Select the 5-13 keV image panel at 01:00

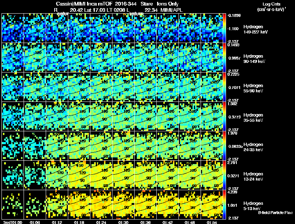[13, 205]
